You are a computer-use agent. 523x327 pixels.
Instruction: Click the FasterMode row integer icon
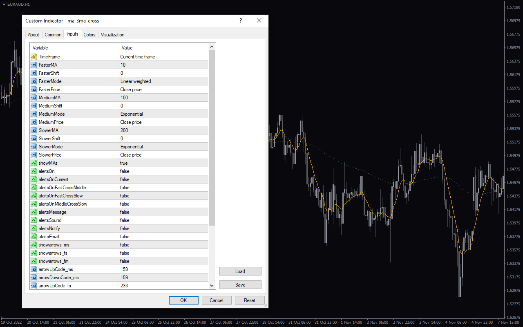(34, 81)
